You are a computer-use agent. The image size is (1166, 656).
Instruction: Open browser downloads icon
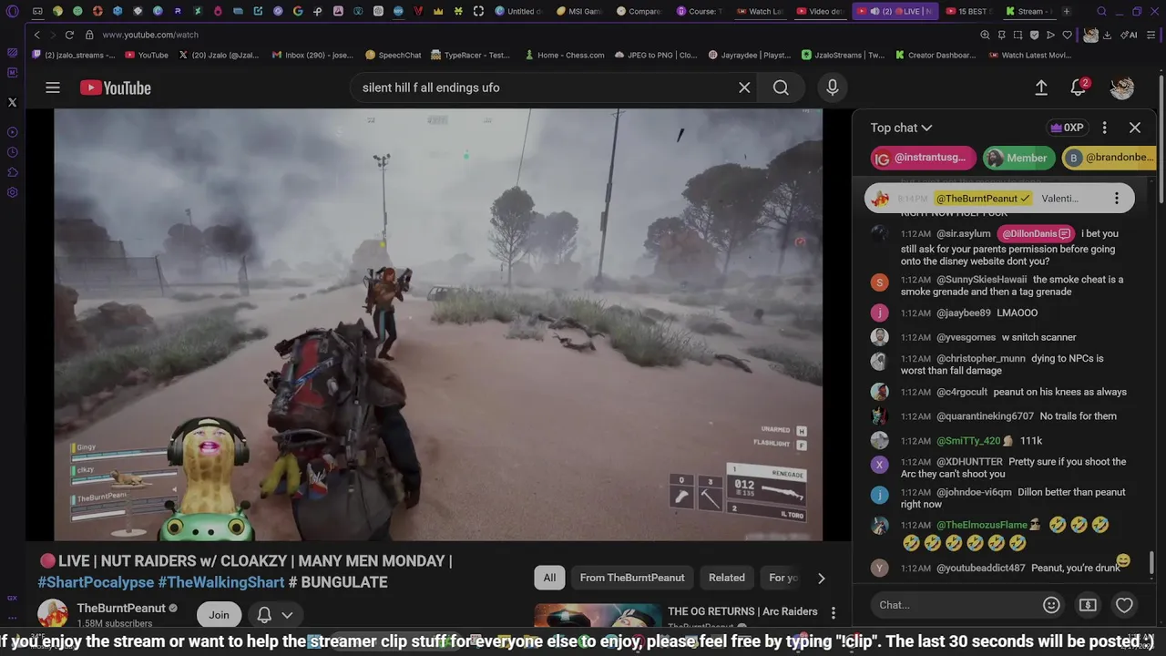point(1107,35)
